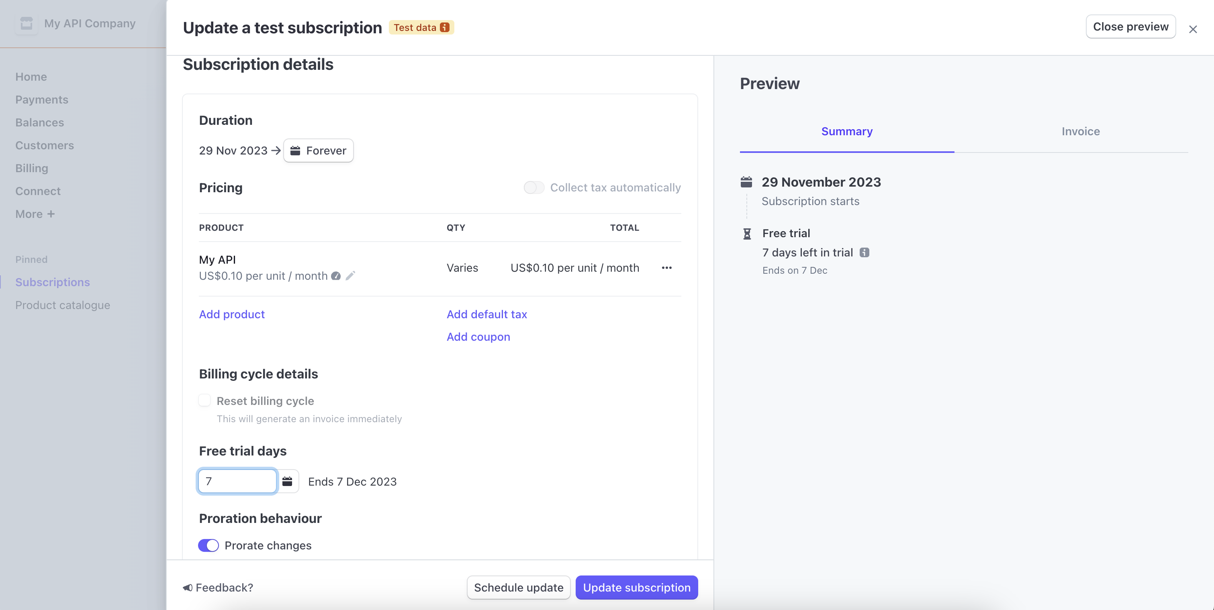Click the Add product link

[x=231, y=314]
